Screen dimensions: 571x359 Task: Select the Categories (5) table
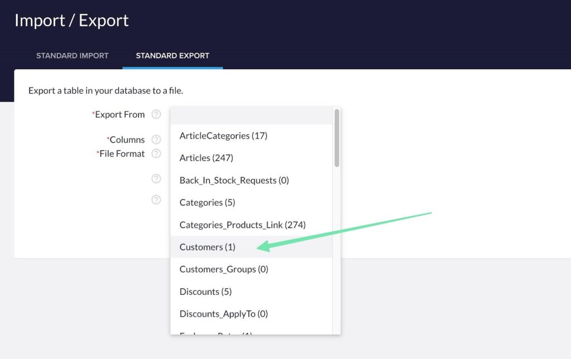pyautogui.click(x=207, y=202)
